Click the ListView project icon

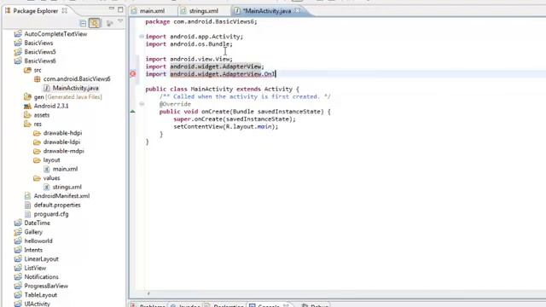18,268
